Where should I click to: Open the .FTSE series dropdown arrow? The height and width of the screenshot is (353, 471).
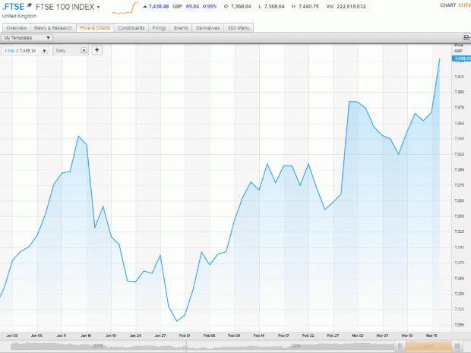45,51
